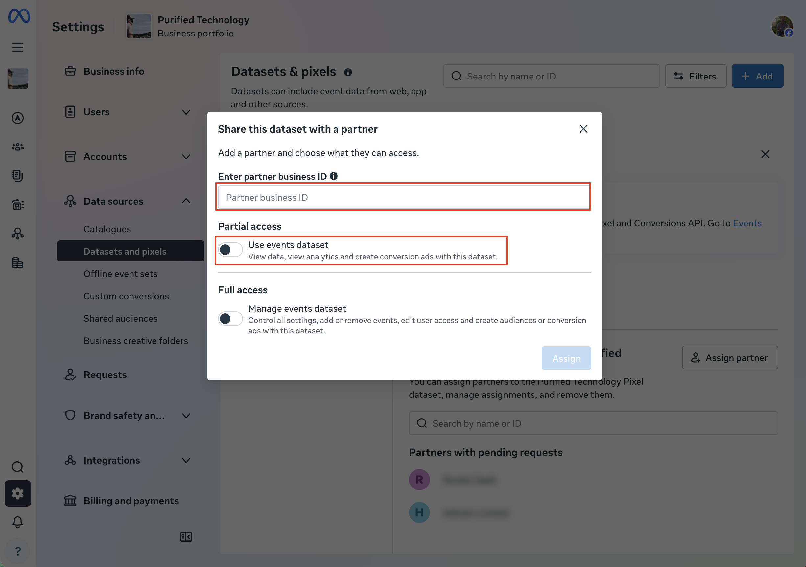806x567 pixels.
Task: Click the 'Partners with pending requests' heading
Action: coord(486,453)
